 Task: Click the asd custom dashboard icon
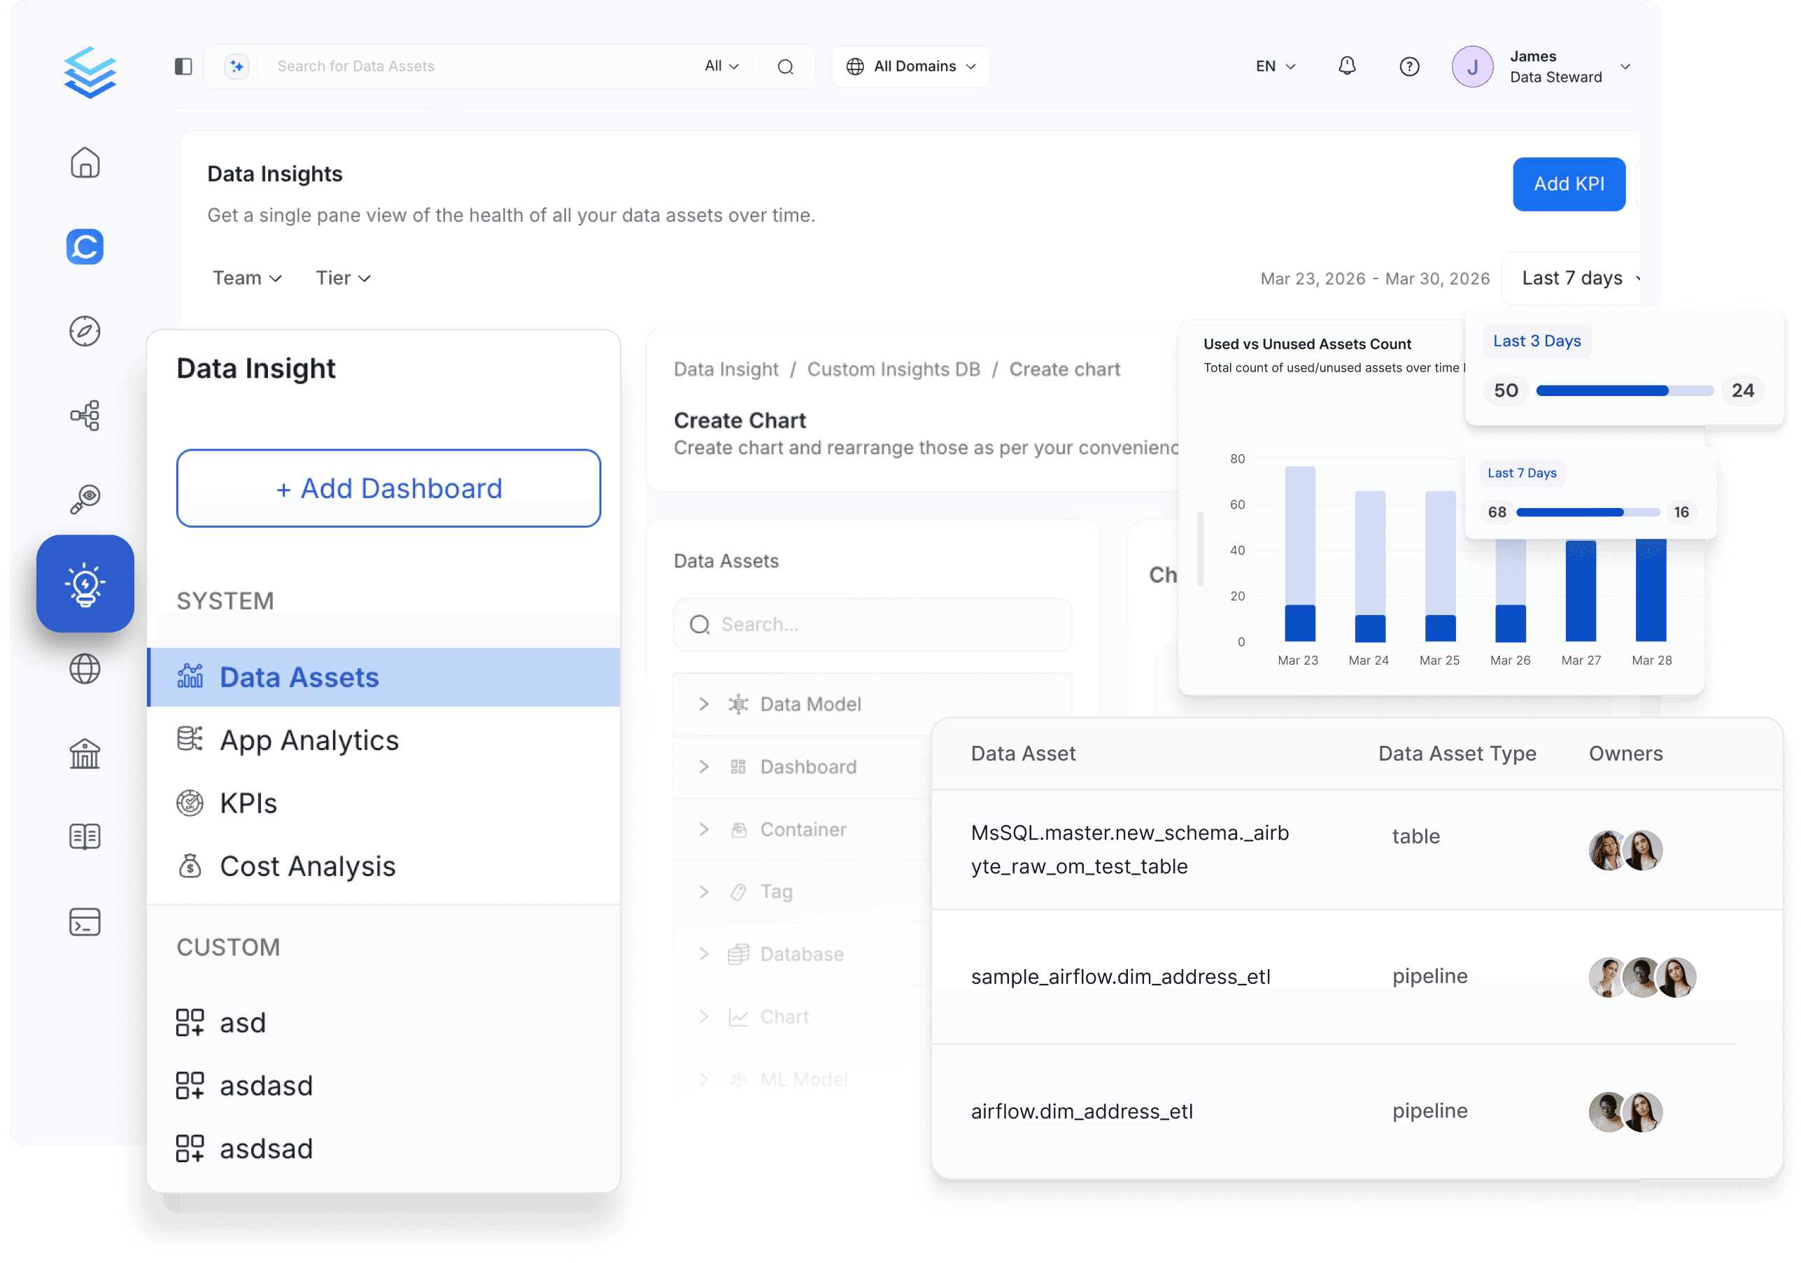point(190,1022)
